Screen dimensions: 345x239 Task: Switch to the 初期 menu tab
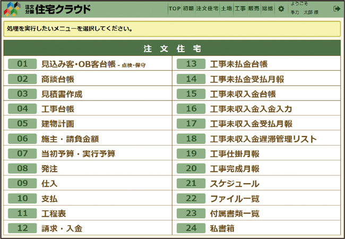pos(188,8)
